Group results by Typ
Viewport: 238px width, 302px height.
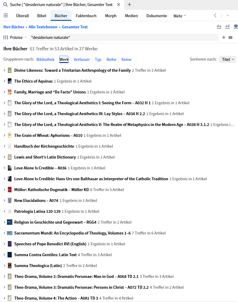pos(98,59)
